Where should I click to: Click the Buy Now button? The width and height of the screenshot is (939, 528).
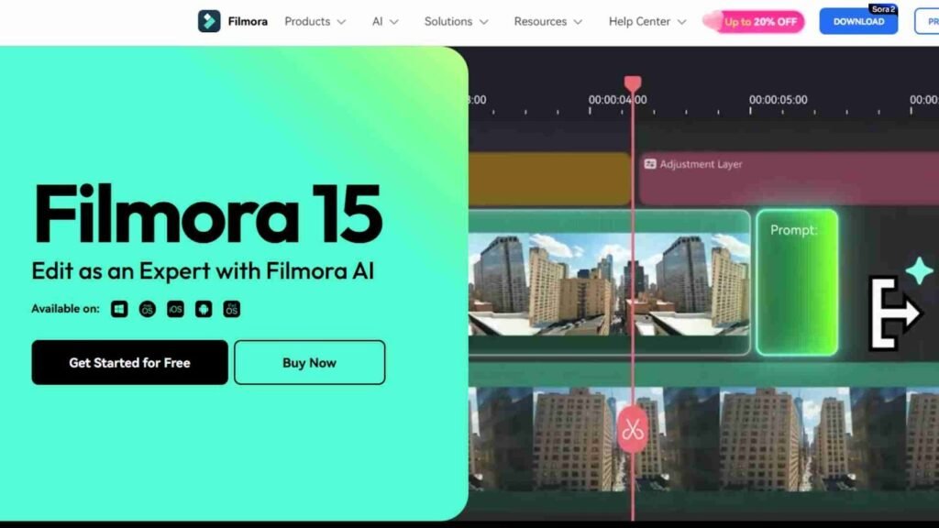click(309, 362)
